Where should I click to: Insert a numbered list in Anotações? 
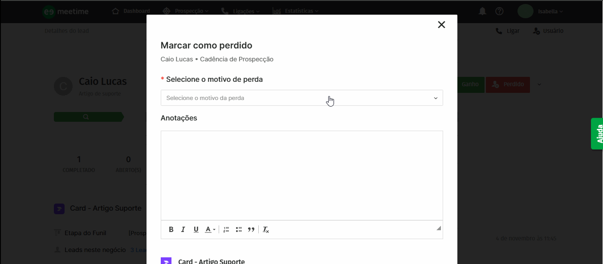click(226, 229)
